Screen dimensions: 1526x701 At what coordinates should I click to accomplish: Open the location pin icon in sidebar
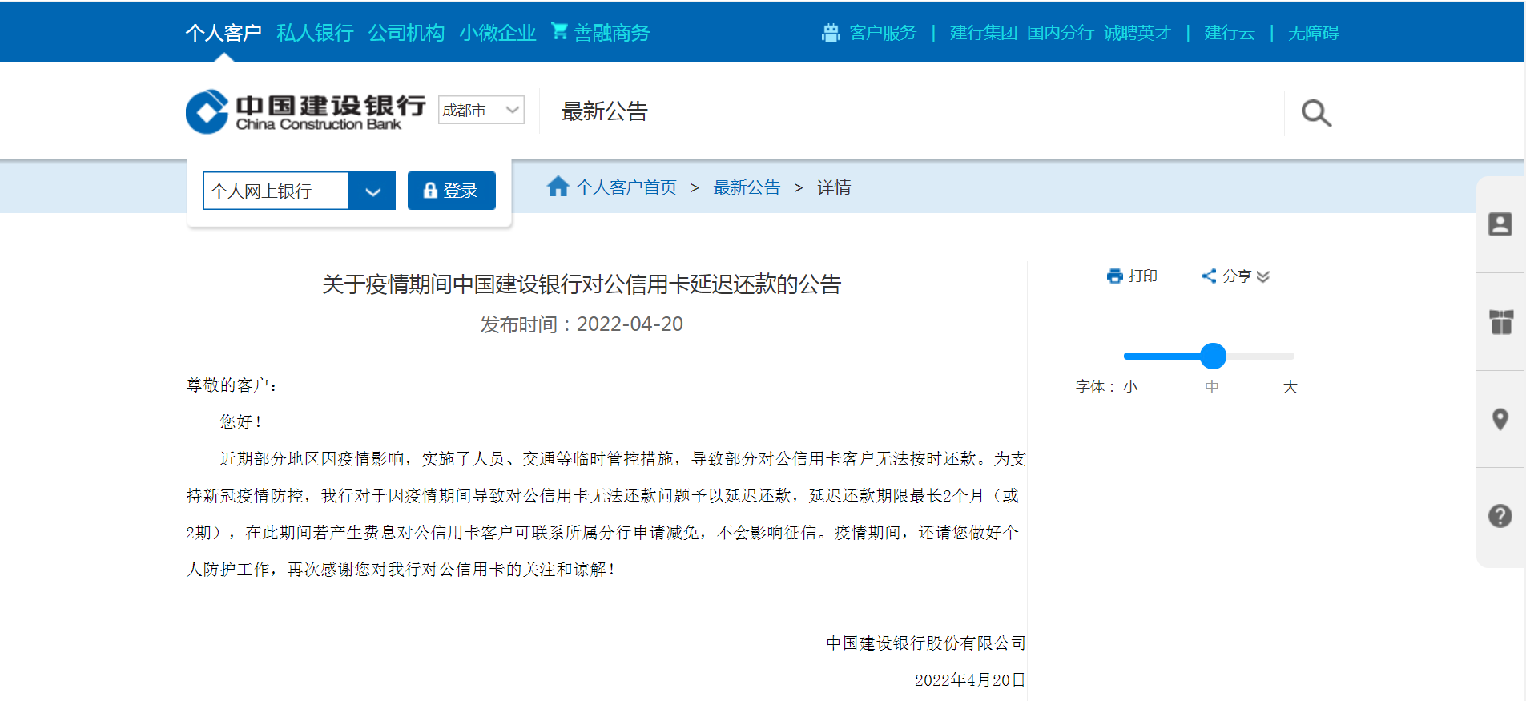pyautogui.click(x=1500, y=419)
